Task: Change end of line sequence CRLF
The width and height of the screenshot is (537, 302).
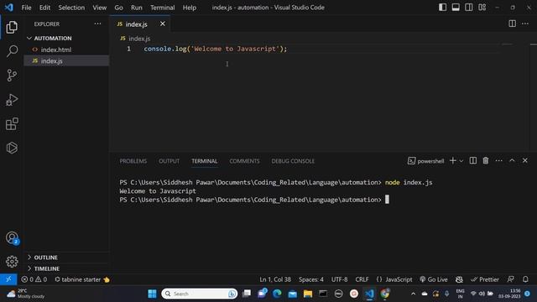Action: 362,279
